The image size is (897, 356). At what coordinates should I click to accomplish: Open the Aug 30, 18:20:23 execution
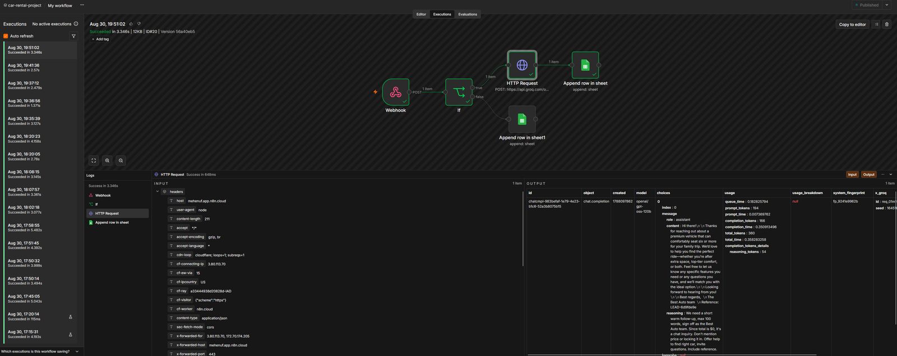[x=40, y=139]
